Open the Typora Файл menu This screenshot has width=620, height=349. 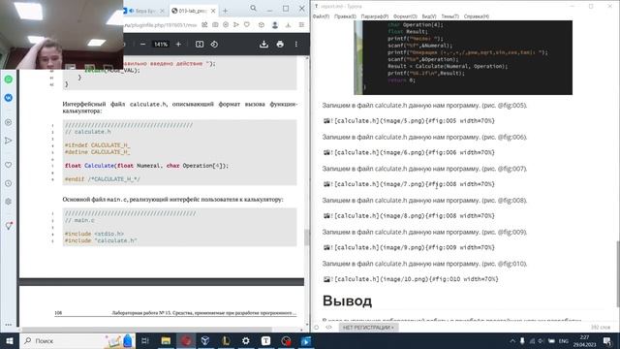321,16
